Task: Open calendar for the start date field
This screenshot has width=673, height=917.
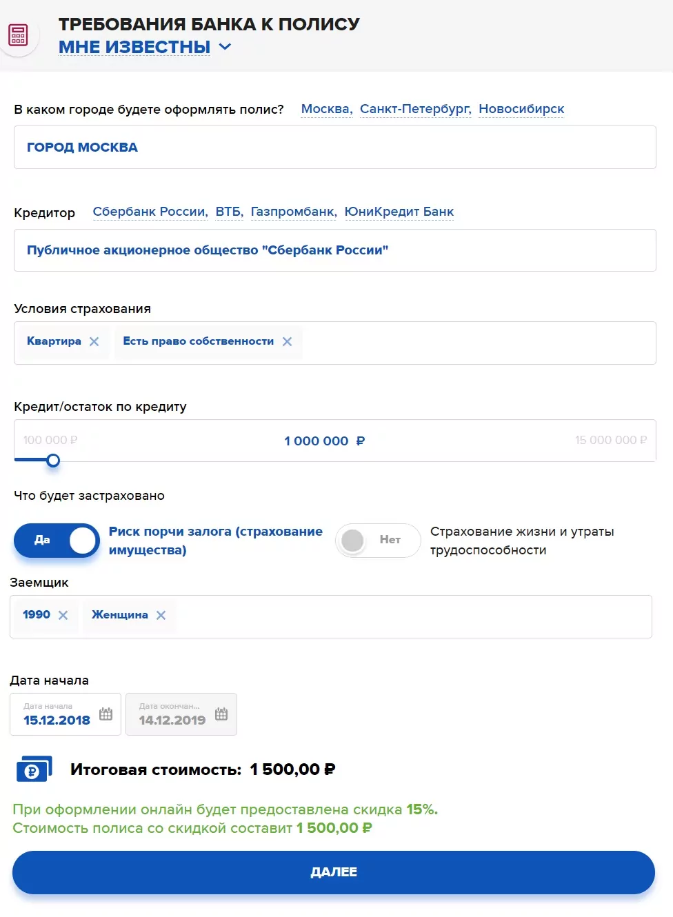Action: tap(106, 714)
